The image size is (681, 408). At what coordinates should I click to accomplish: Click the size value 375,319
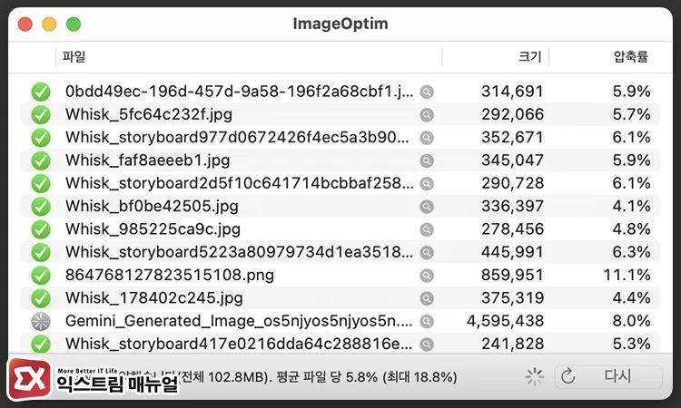coord(512,298)
